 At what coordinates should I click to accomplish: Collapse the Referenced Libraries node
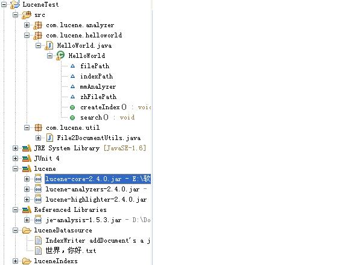pyautogui.click(x=15, y=209)
